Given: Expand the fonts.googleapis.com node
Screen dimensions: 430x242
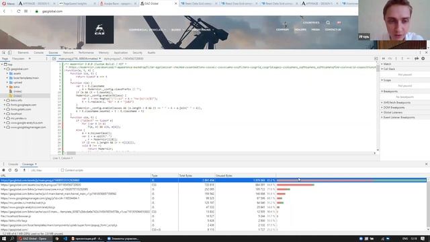Looking at the screenshot, I should pos(5,105).
